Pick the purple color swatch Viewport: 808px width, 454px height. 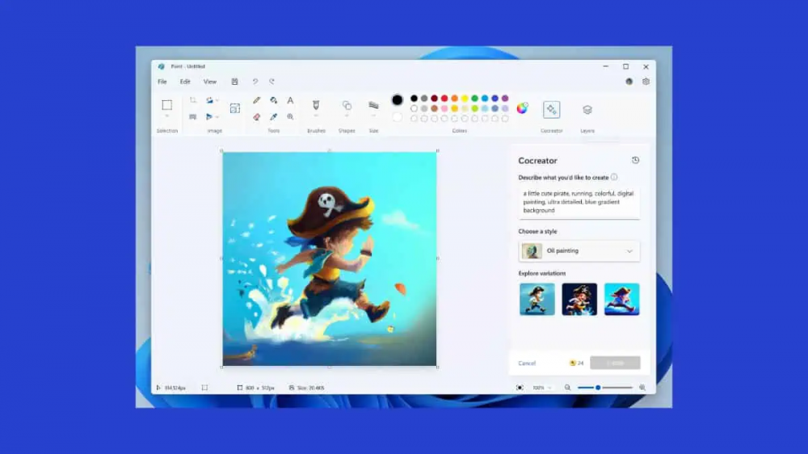click(505, 99)
